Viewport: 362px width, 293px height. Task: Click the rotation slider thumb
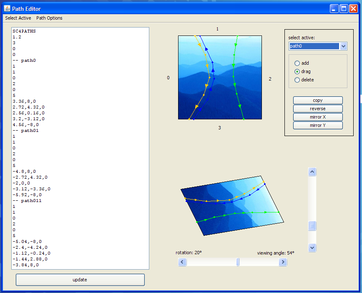pos(238,262)
